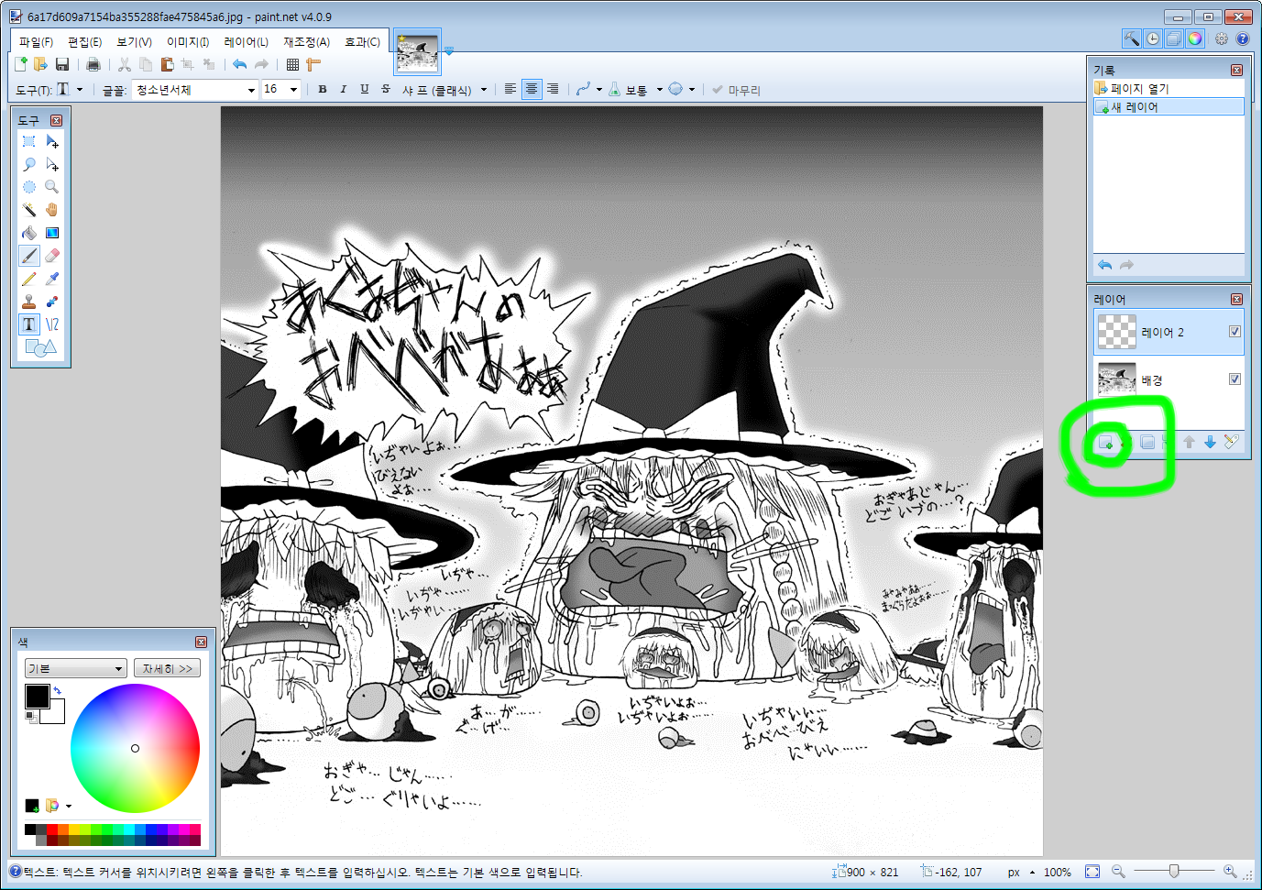Select the Rectangle Select tool
The width and height of the screenshot is (1262, 890).
coord(29,141)
